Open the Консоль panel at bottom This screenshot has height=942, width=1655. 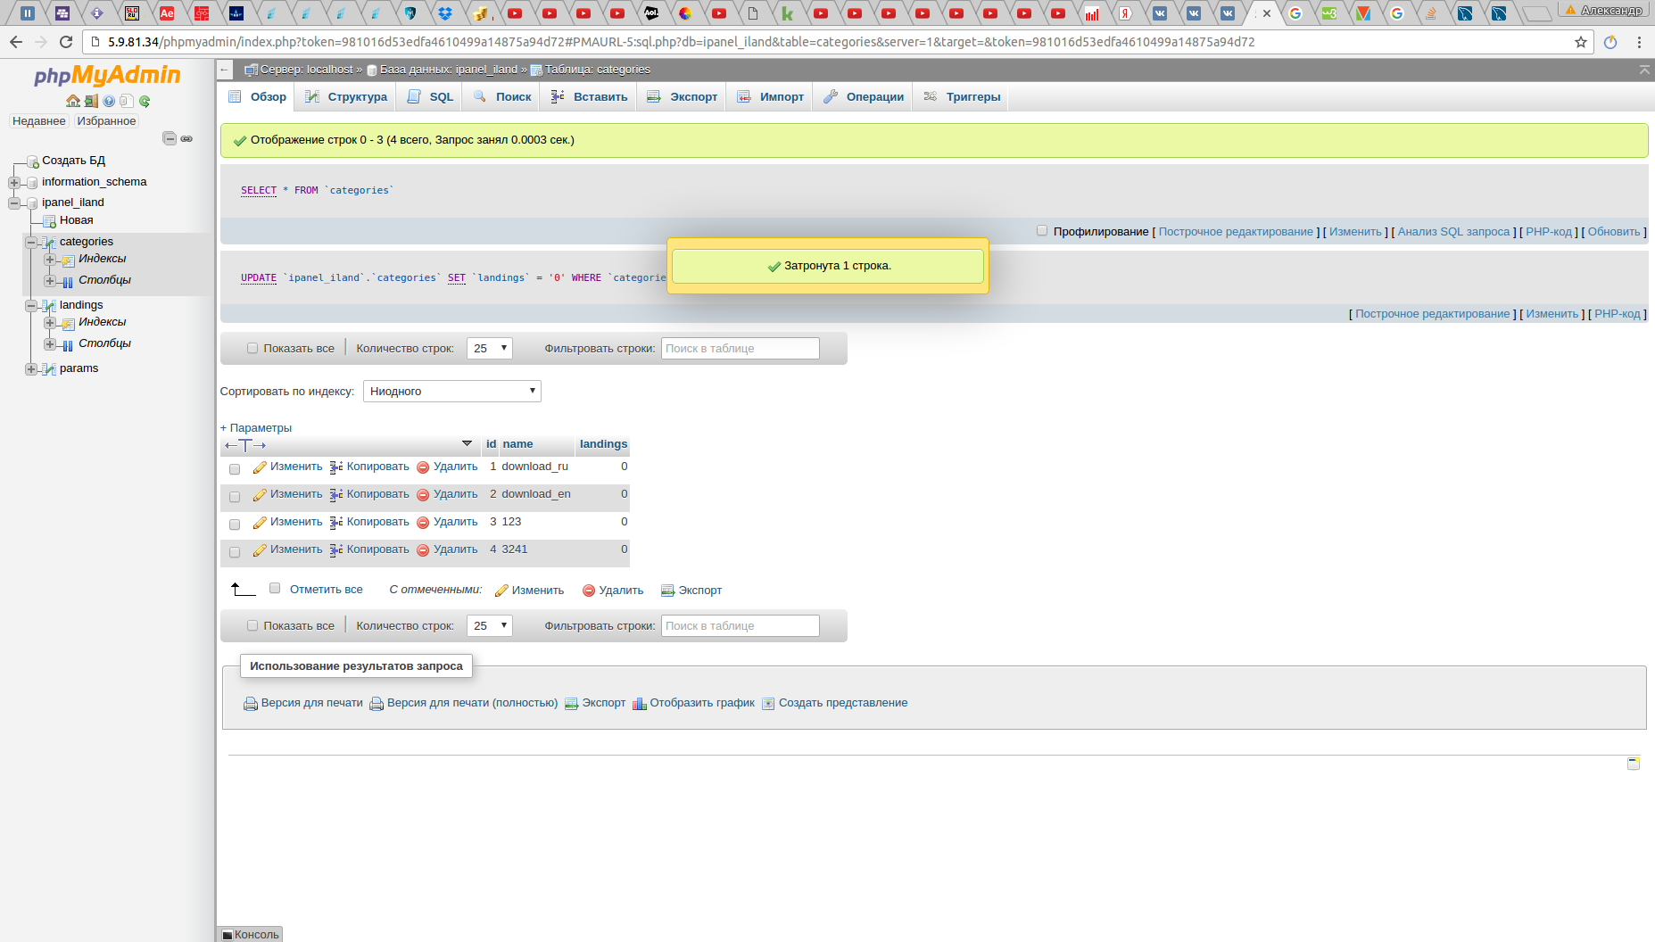pos(251,935)
